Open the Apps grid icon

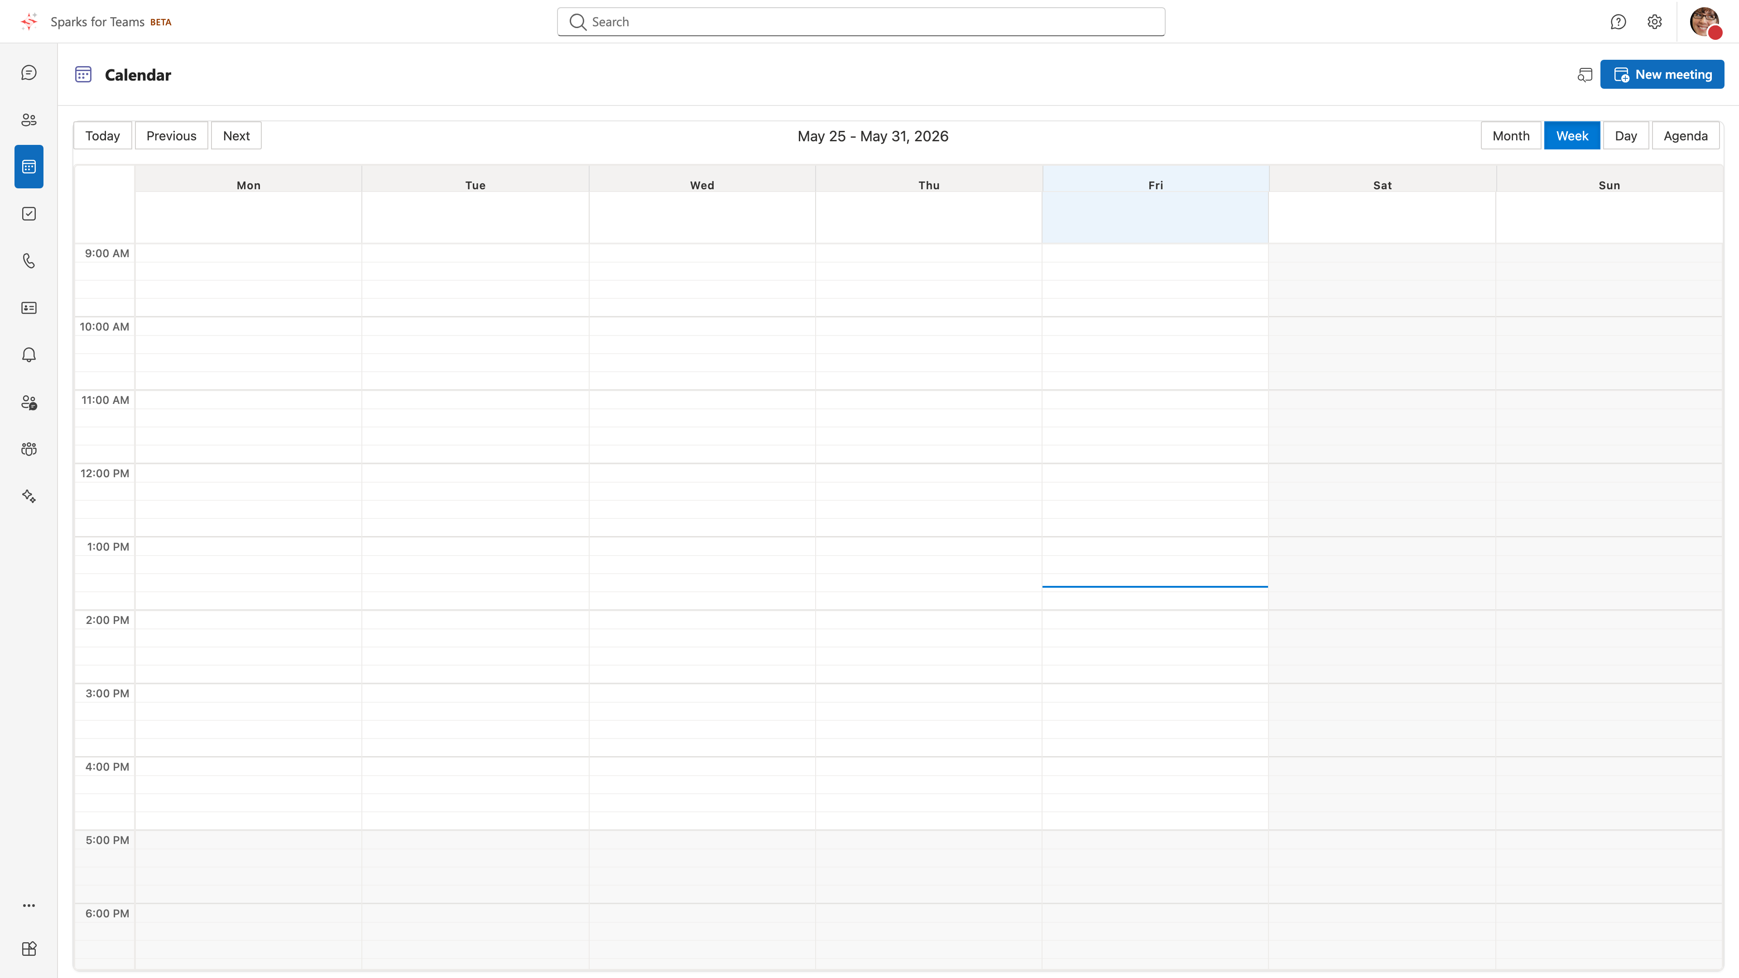pos(29,948)
